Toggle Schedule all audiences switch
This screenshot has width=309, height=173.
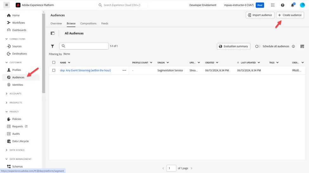point(258,46)
